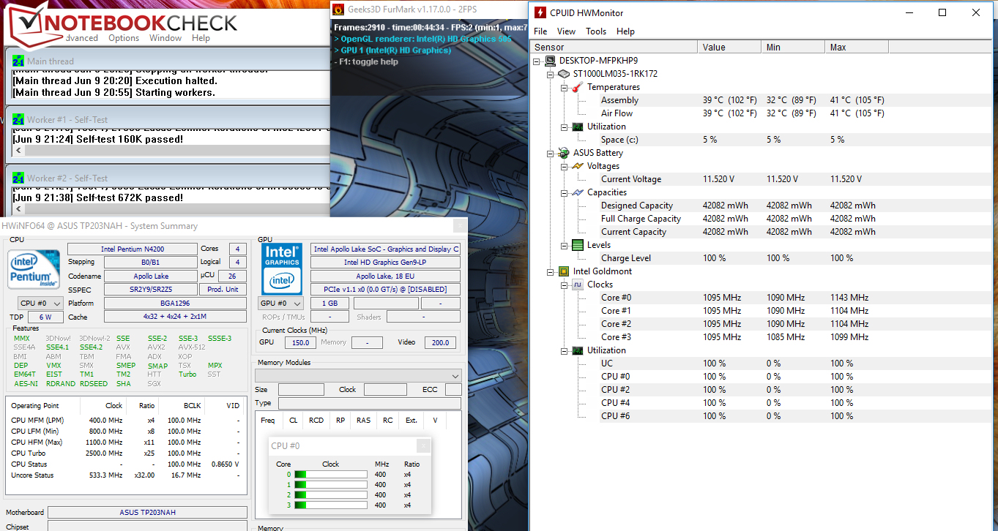This screenshot has height=531, width=998.
Task: Open the Tools menu in HWMonitor
Action: [596, 31]
